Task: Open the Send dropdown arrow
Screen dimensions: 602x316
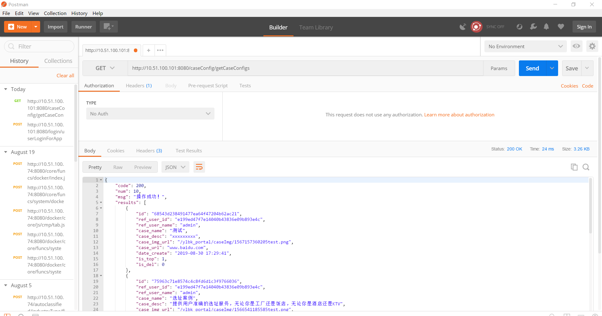Action: [x=552, y=68]
